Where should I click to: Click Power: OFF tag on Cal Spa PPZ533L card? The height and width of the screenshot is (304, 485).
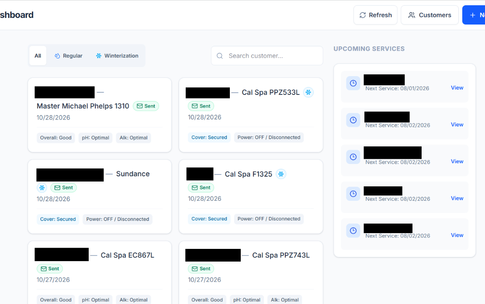(269, 137)
